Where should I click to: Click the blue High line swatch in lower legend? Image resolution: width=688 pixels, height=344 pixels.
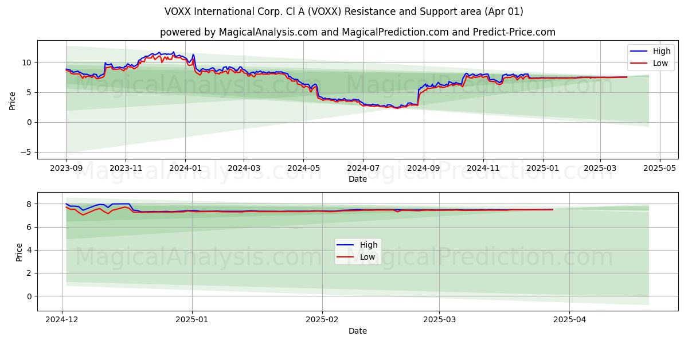pos(346,245)
